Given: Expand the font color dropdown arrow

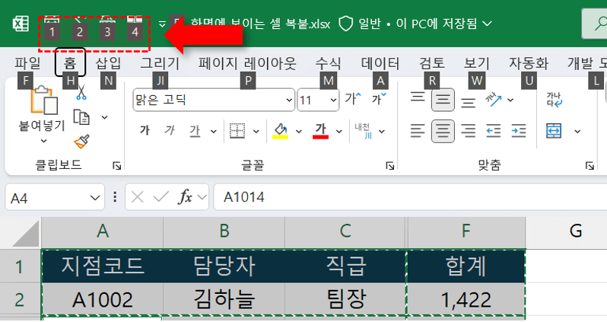Looking at the screenshot, I should tap(339, 132).
